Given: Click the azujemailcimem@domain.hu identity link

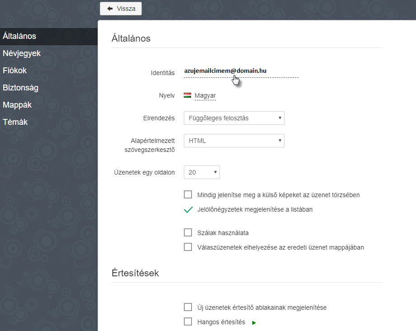Looking at the screenshot, I should pos(225,71).
